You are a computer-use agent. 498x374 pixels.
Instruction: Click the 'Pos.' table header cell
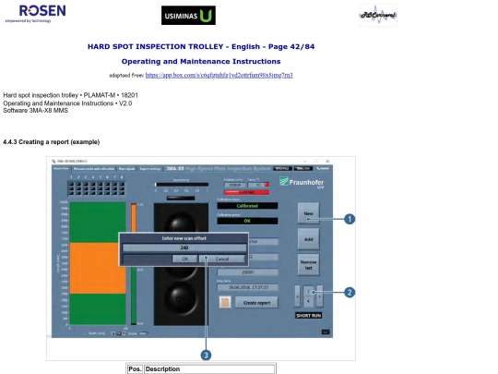tap(135, 368)
